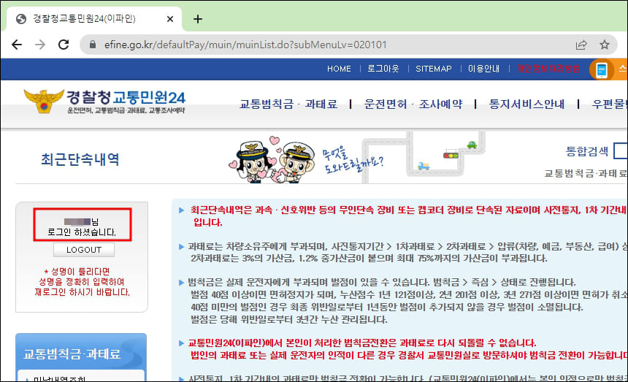Click the browser forward arrow
The height and width of the screenshot is (382, 628).
click(x=40, y=45)
